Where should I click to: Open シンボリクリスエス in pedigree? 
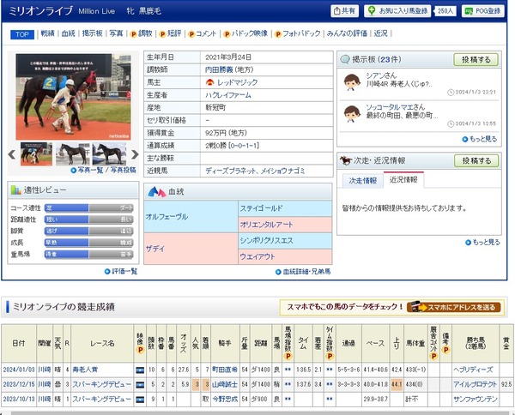point(266,240)
